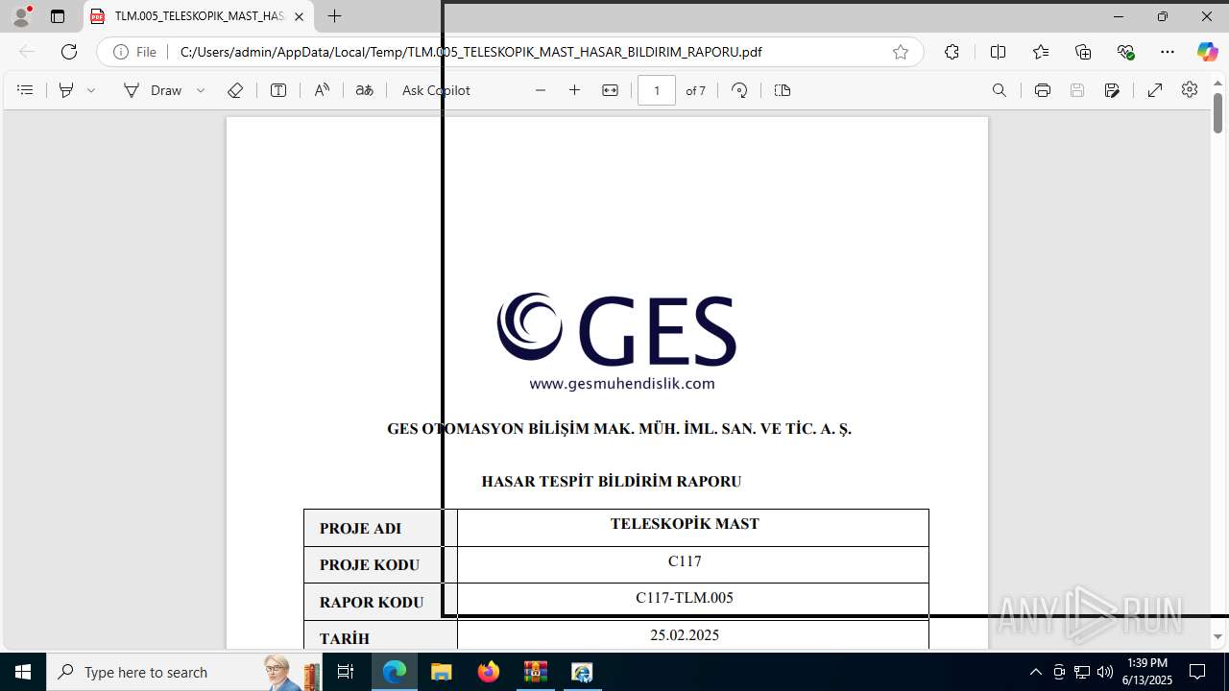
Task: Expand Draw ink options dropdown
Action: point(201,90)
